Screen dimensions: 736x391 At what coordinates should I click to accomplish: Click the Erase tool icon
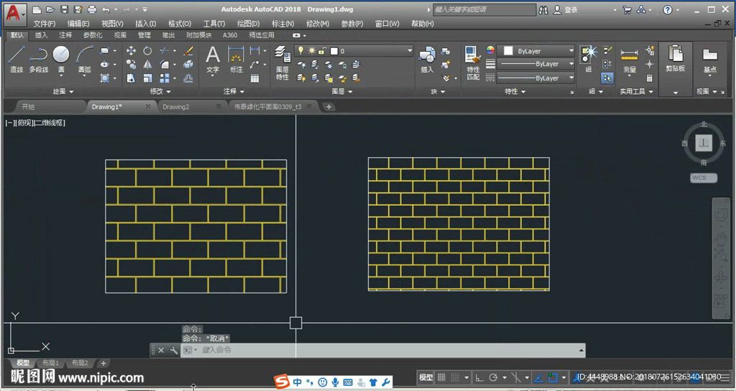click(188, 50)
